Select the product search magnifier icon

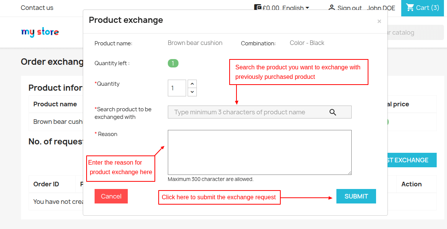click(332, 112)
